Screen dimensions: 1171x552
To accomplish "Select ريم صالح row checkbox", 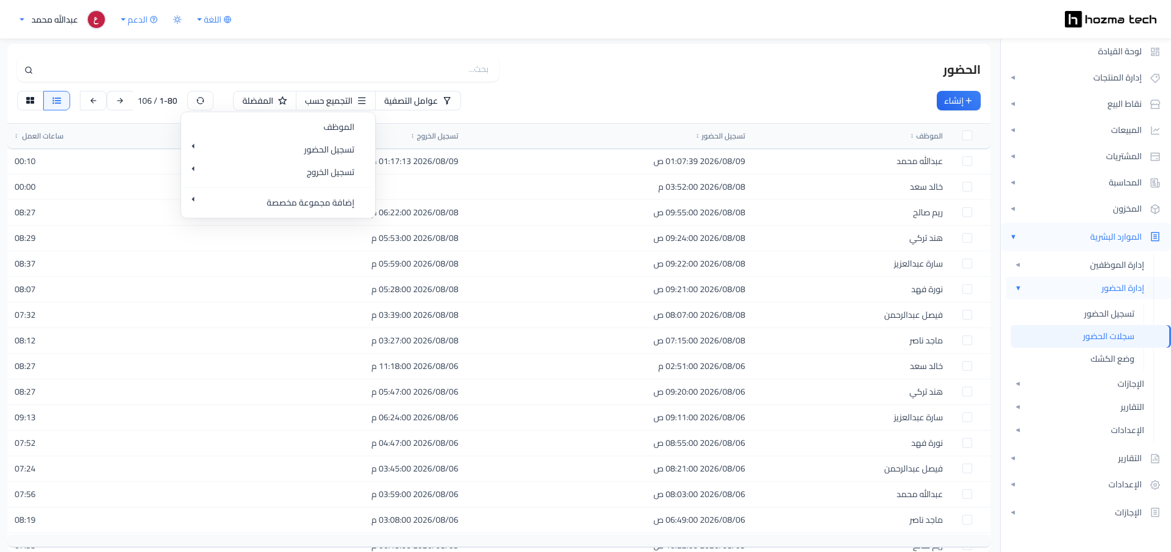I will [967, 212].
